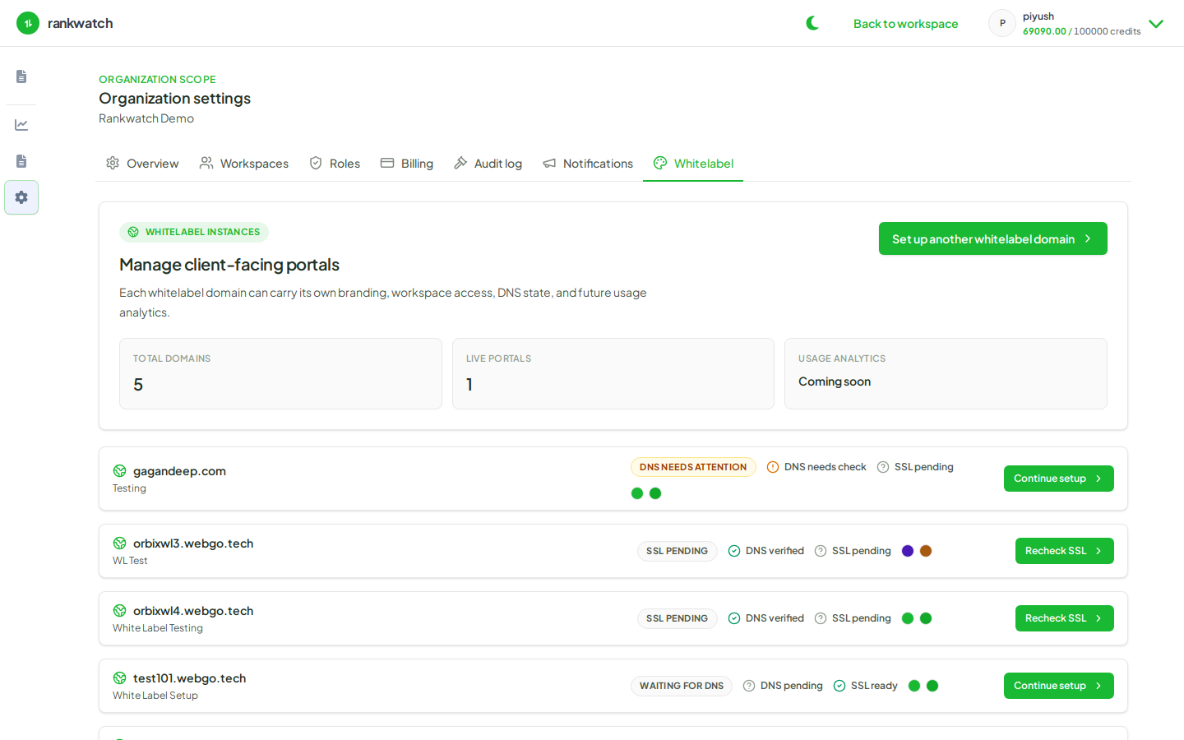Click the Total Domains card
The width and height of the screenshot is (1184, 740).
pos(280,373)
